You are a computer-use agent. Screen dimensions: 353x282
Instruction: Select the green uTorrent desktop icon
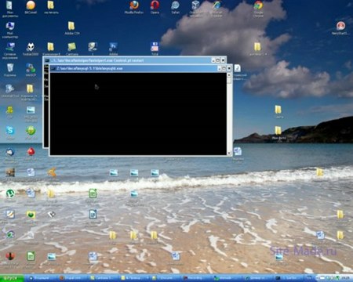[x=10, y=193]
